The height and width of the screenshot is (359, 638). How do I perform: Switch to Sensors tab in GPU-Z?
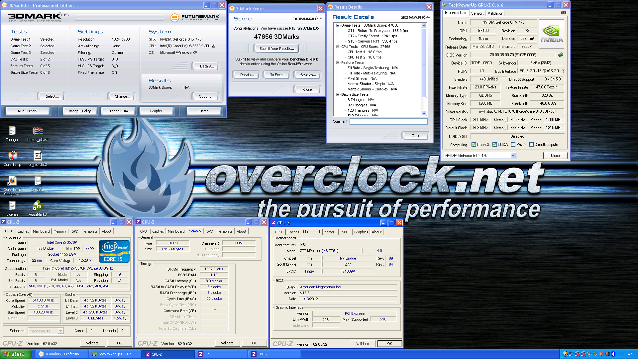[x=477, y=13]
